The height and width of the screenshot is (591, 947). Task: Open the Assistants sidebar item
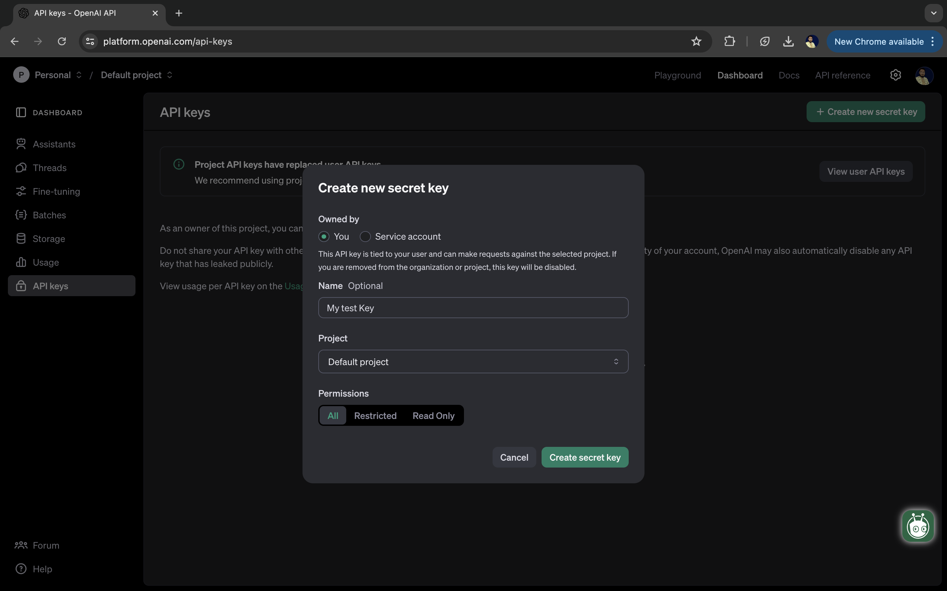tap(54, 144)
